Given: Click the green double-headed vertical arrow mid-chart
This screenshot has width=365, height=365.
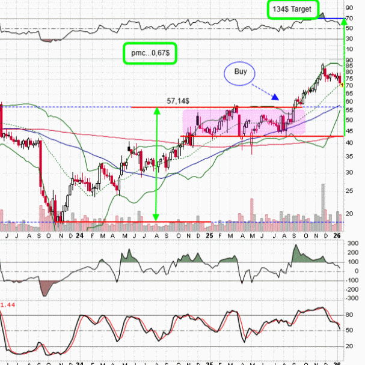Looking at the screenshot, I should (x=156, y=163).
